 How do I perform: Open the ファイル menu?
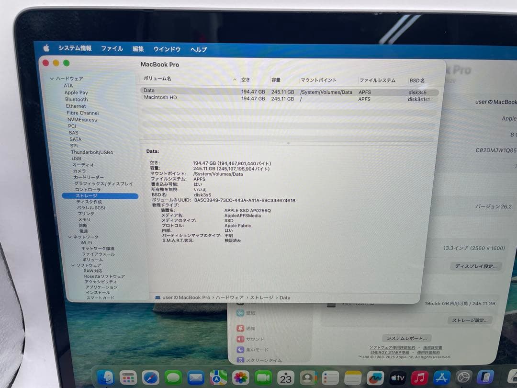tap(111, 48)
